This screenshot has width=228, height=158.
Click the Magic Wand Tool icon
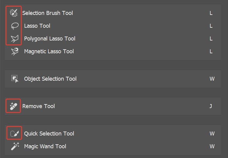[15, 146]
